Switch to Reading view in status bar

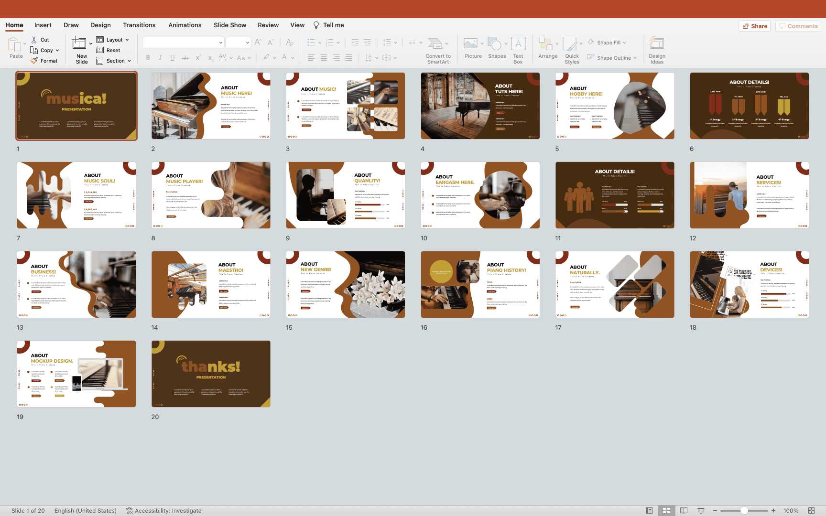(x=684, y=511)
